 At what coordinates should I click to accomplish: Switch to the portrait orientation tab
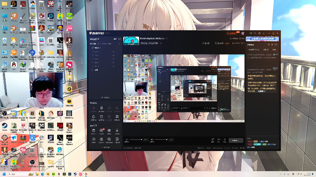(119, 39)
